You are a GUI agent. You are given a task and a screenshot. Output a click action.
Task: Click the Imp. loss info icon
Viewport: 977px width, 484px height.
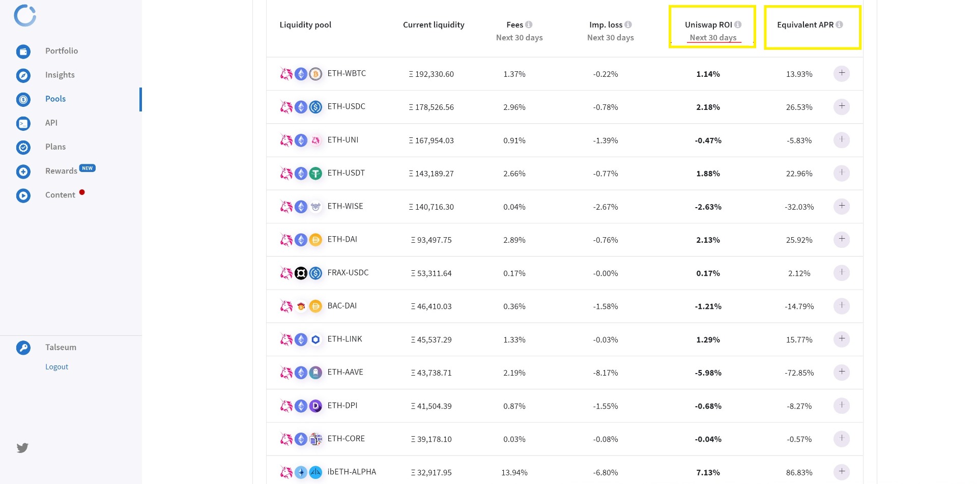tap(628, 24)
